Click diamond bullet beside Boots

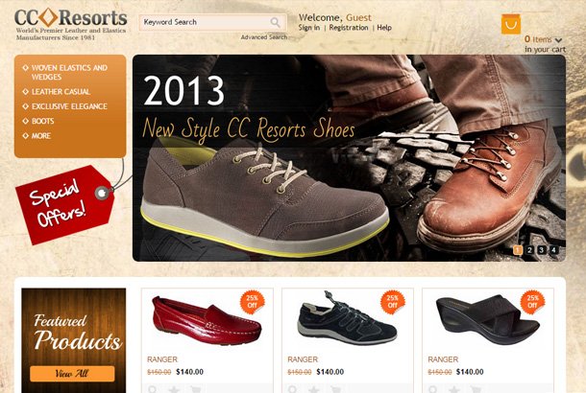click(25, 121)
